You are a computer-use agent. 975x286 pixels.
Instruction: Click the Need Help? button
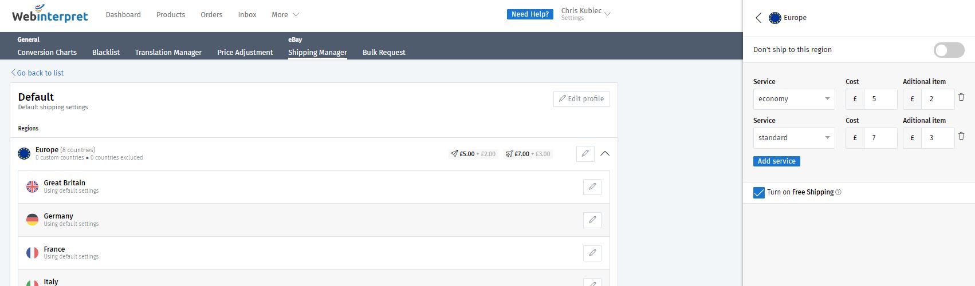tap(530, 14)
